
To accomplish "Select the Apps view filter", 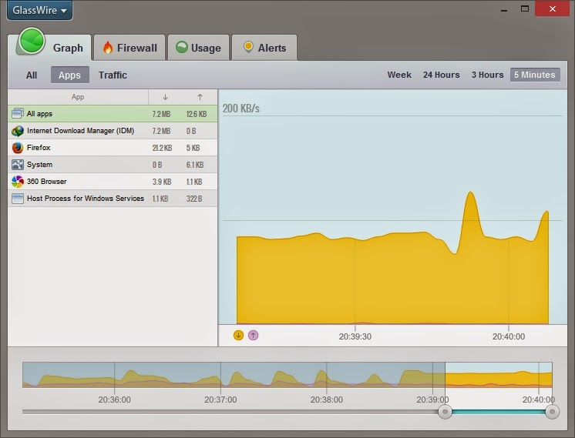I will click(x=69, y=75).
